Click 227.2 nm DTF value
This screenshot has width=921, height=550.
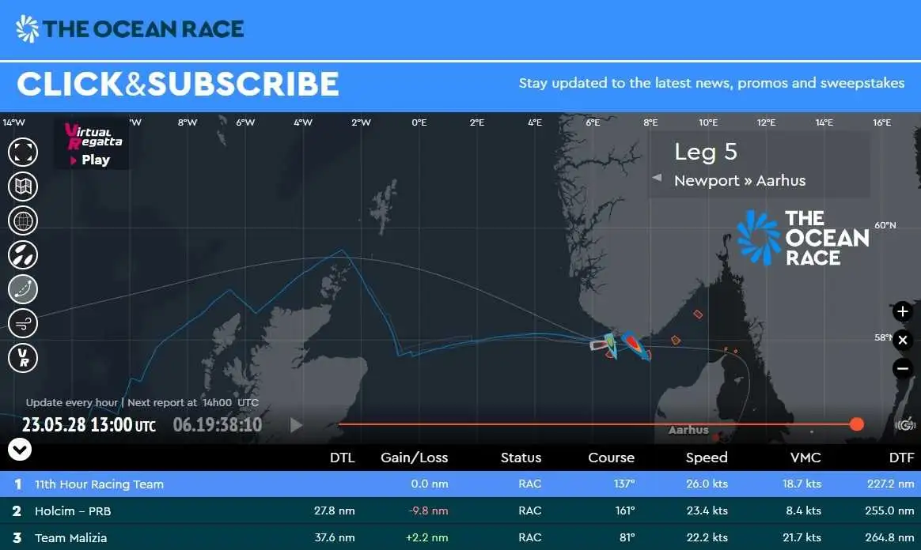point(890,484)
